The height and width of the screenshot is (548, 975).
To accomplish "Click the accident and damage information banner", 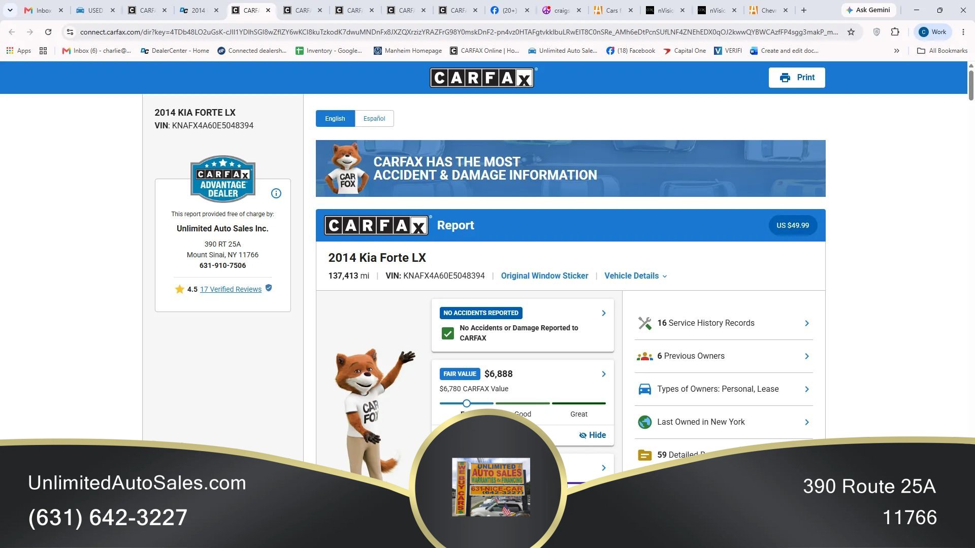I will click(x=570, y=168).
